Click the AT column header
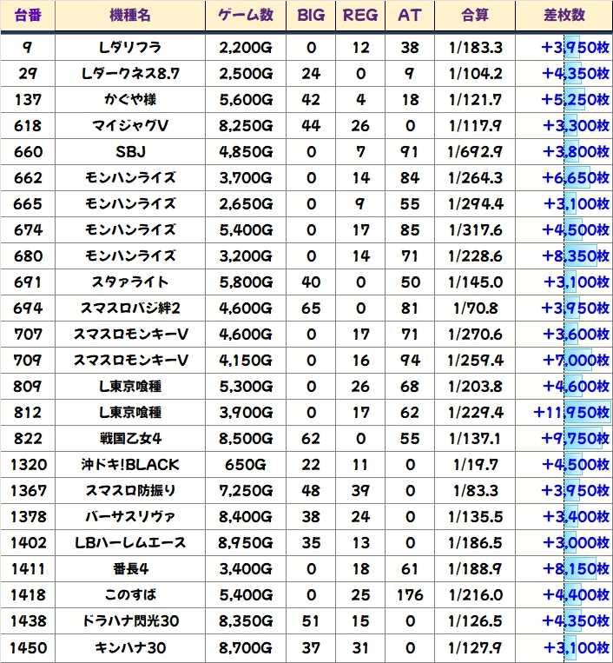Image resolution: width=613 pixels, height=663 pixels. [410, 16]
